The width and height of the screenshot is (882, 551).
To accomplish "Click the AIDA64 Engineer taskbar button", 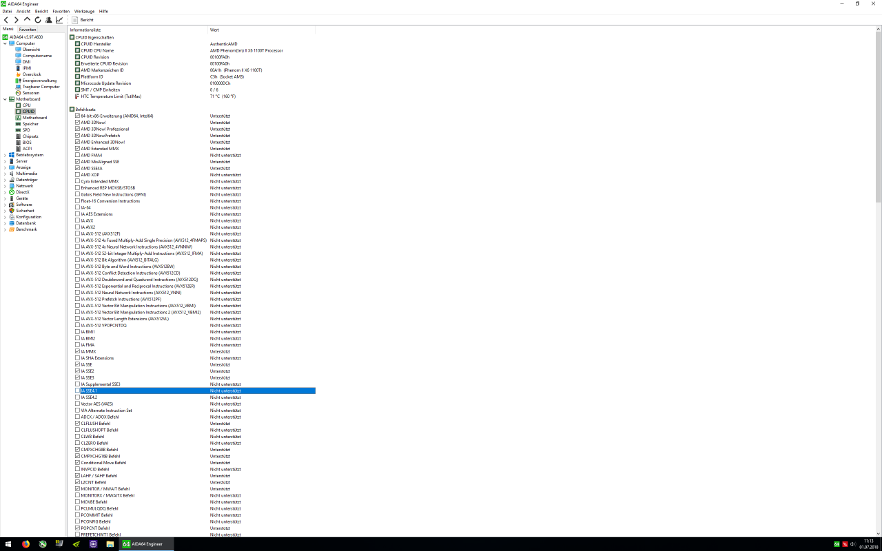I will coord(147,544).
